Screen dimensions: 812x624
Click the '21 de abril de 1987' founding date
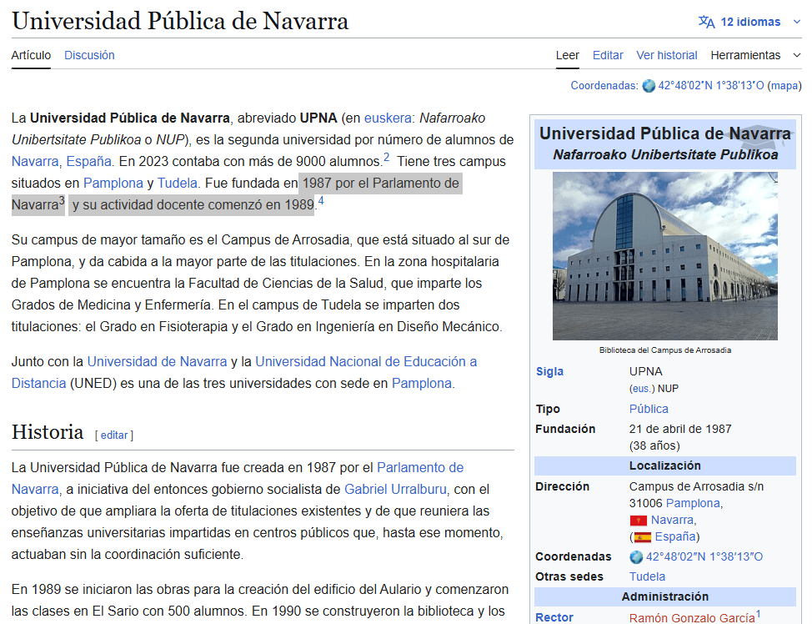point(680,429)
